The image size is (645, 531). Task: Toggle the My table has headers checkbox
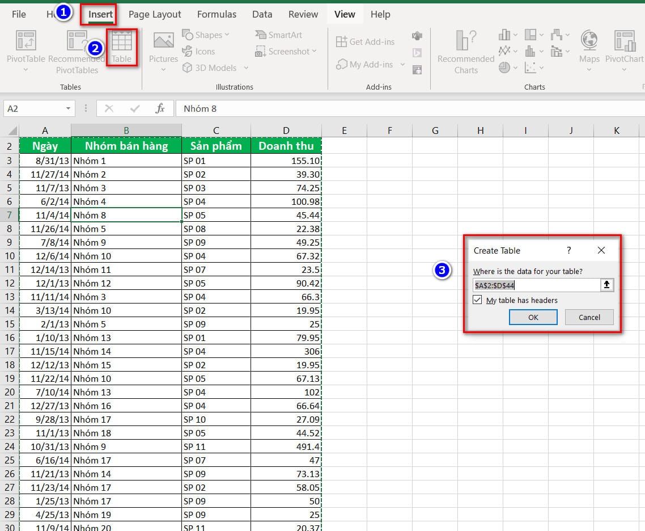point(477,300)
